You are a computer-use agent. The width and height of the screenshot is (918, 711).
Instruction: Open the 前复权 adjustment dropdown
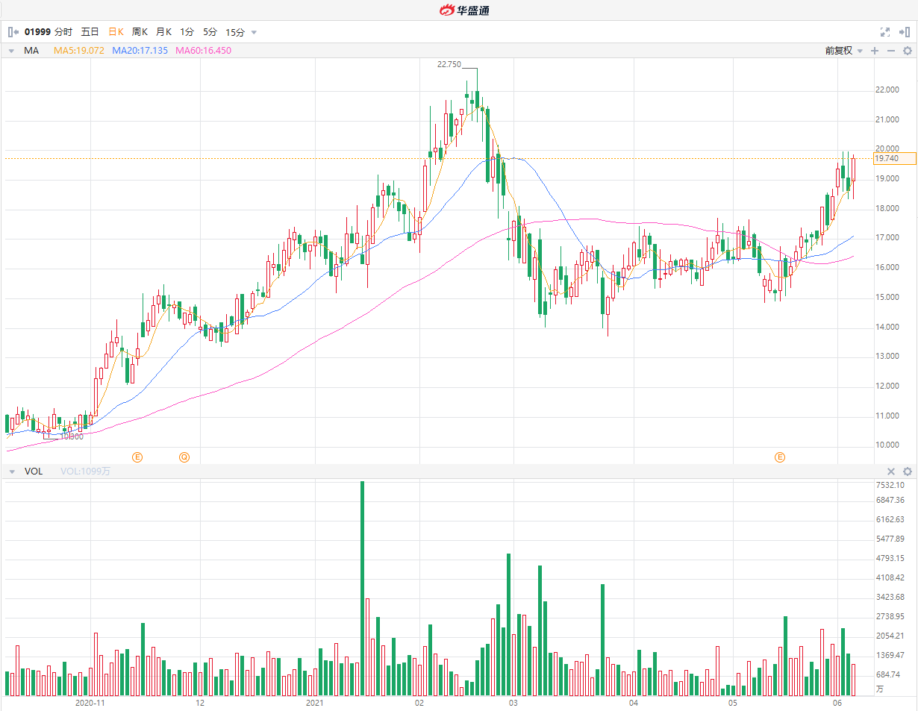click(x=843, y=51)
